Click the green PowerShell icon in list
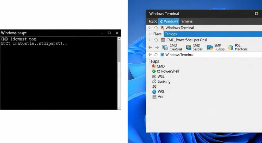 pos(154,71)
